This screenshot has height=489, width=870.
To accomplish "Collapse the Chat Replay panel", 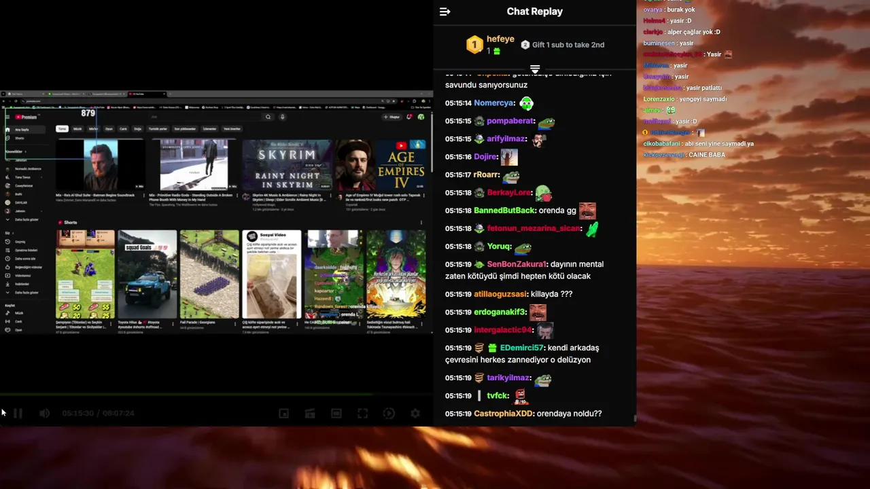I will coord(445,12).
